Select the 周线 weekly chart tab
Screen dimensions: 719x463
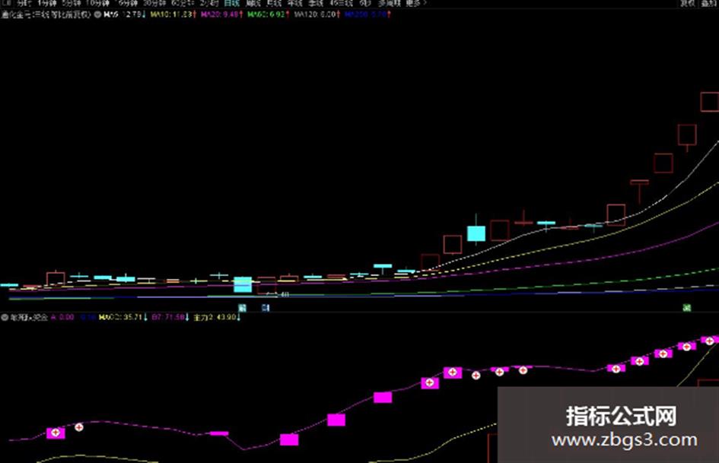coord(253,3)
